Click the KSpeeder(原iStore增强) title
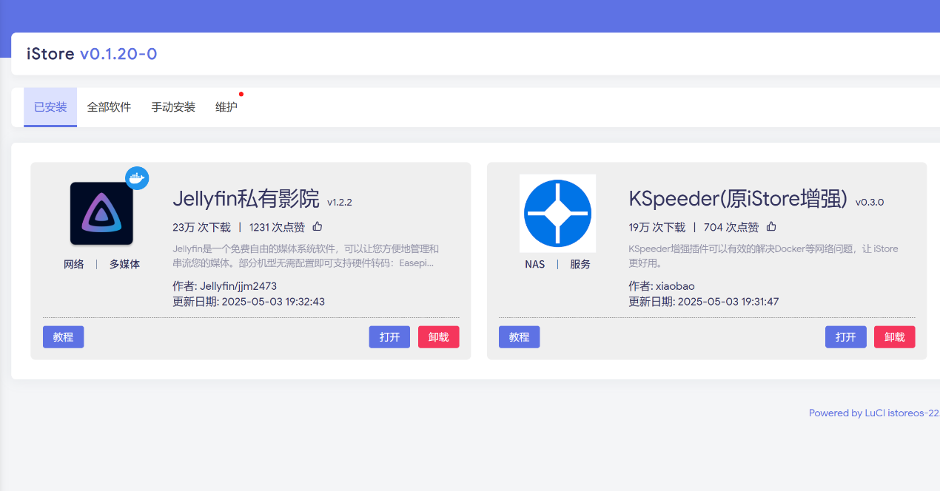The image size is (940, 491). 737,199
